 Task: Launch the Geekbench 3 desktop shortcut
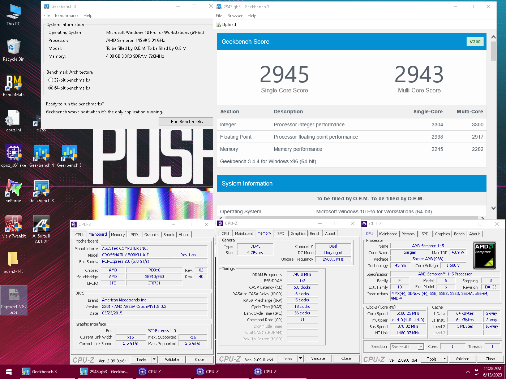[42, 192]
